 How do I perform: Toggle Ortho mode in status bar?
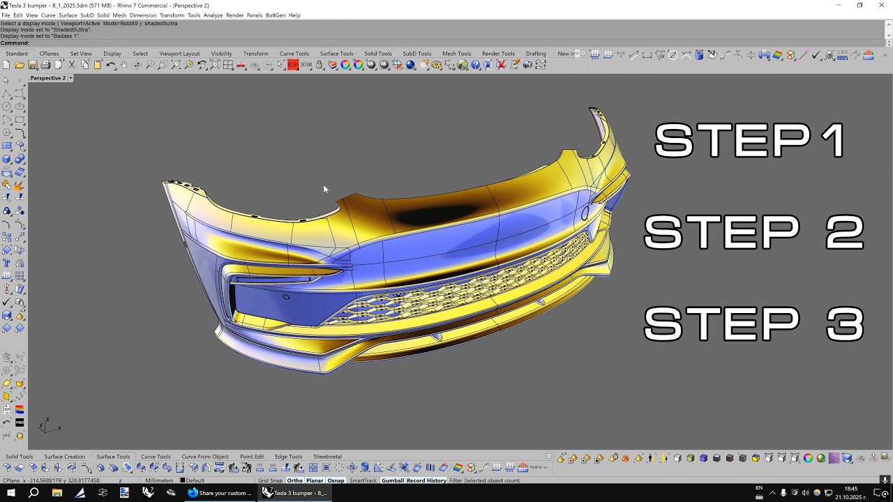(295, 480)
